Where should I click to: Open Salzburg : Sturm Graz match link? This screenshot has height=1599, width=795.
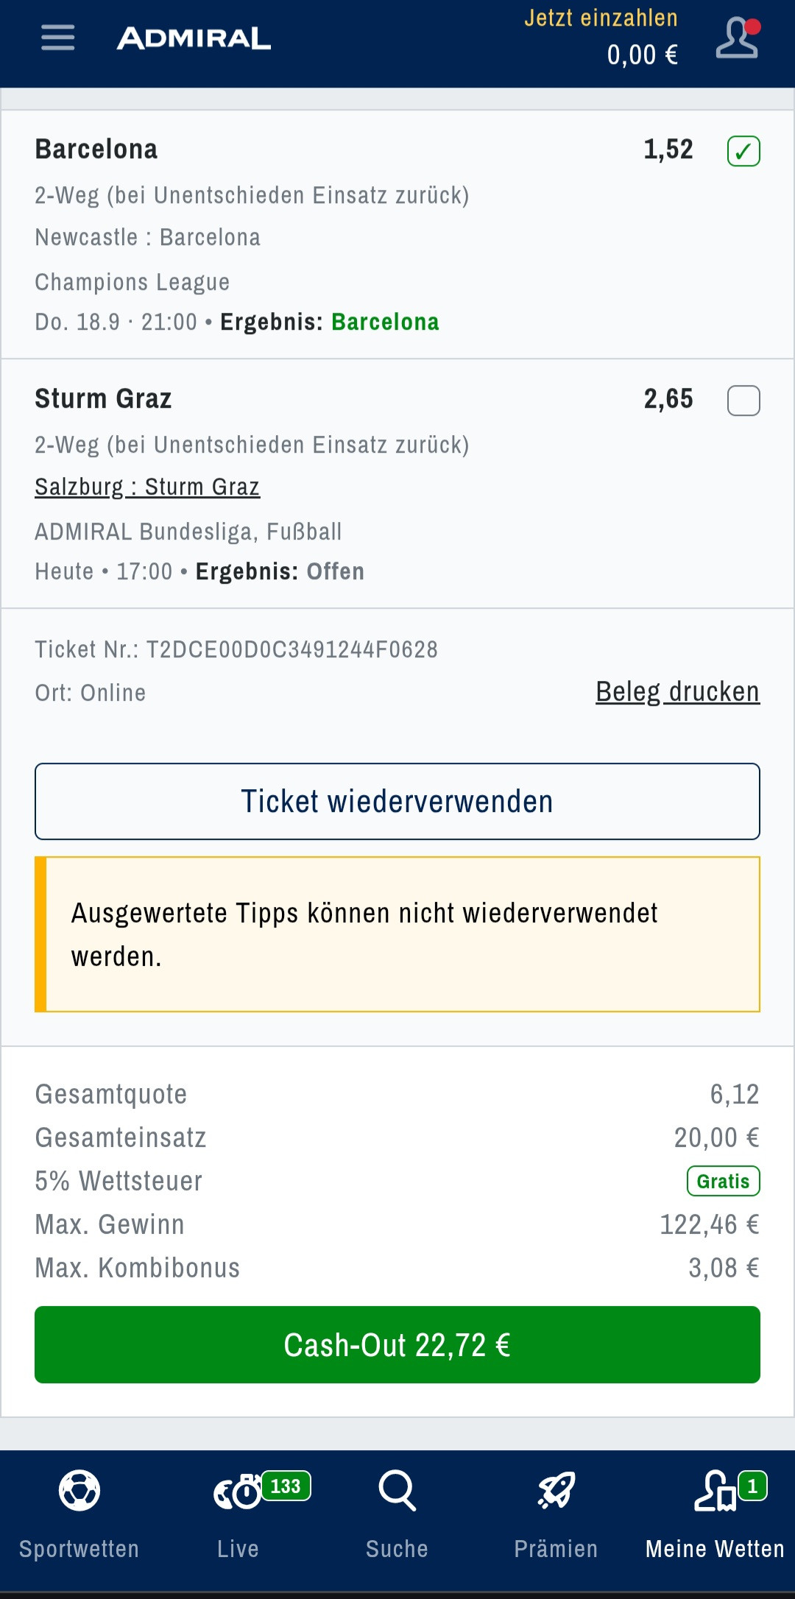coord(147,487)
